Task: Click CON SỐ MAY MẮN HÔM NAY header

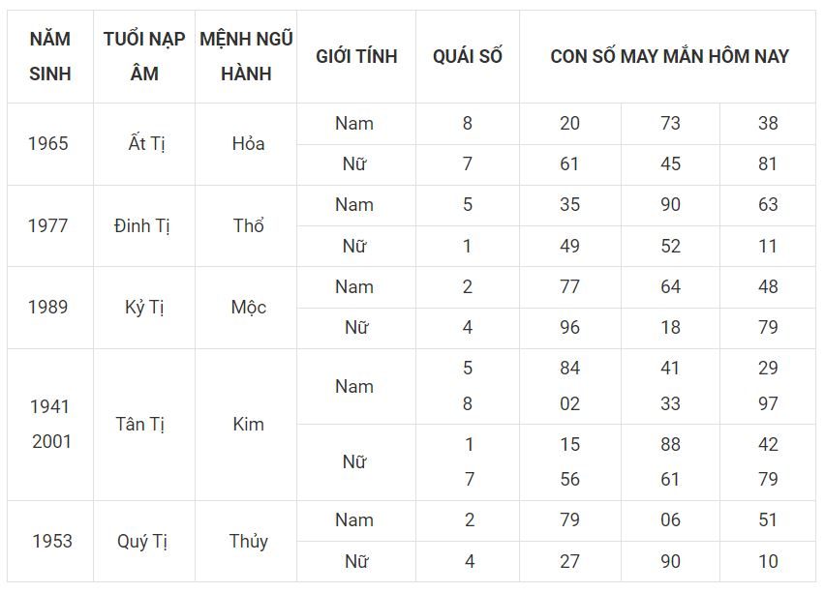Action: coord(669,56)
